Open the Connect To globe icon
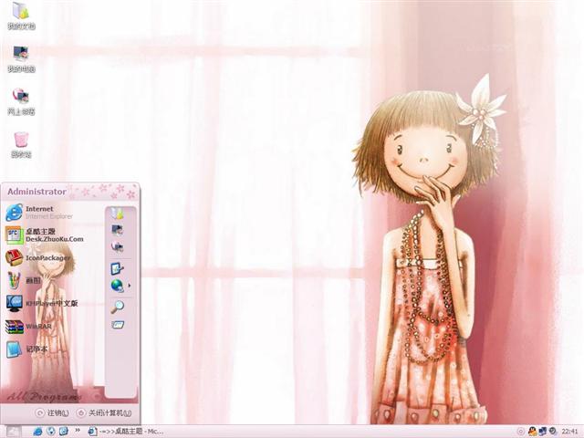Screen dimensions: 584x438 click(118, 286)
